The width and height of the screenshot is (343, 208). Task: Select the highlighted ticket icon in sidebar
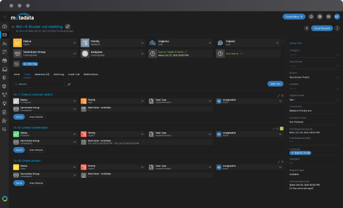[x=4, y=35]
